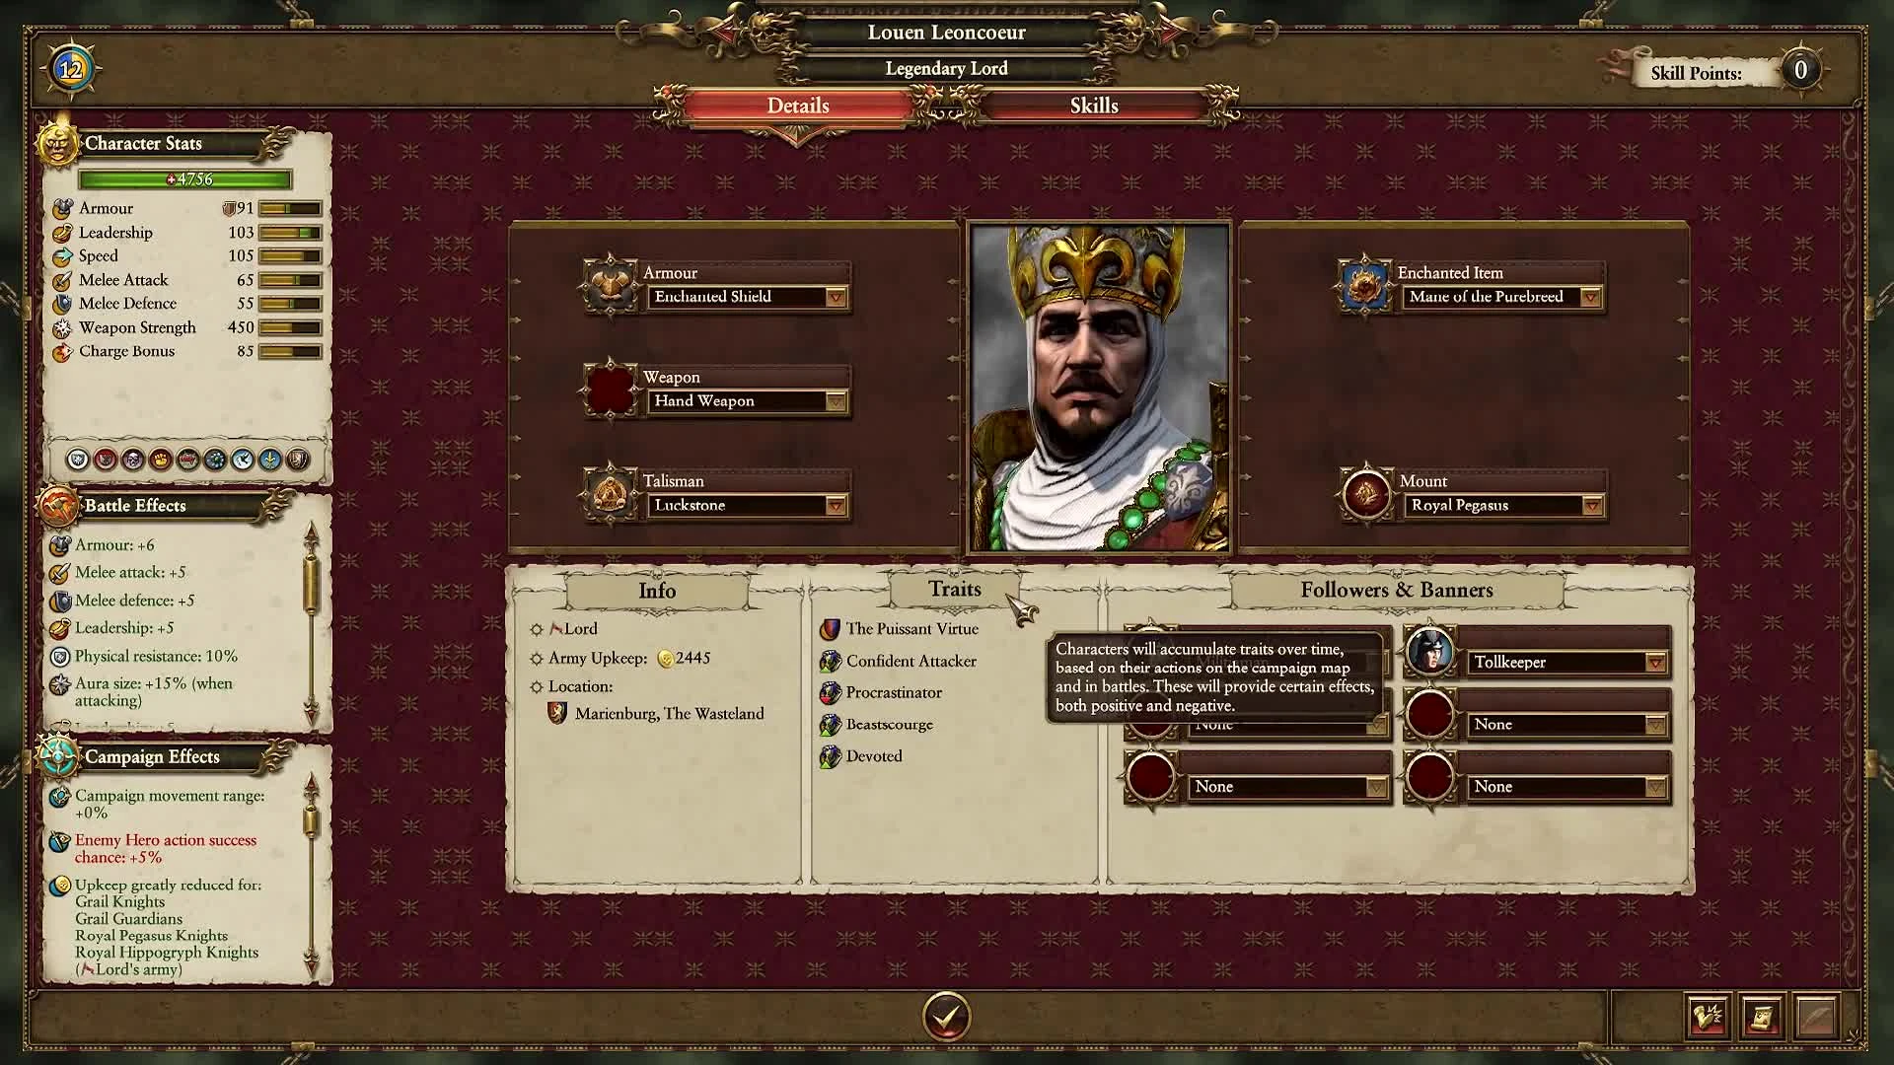Click the flexed-arm icon in bottom toolbar
This screenshot has width=1894, height=1065.
pos(1708,1016)
